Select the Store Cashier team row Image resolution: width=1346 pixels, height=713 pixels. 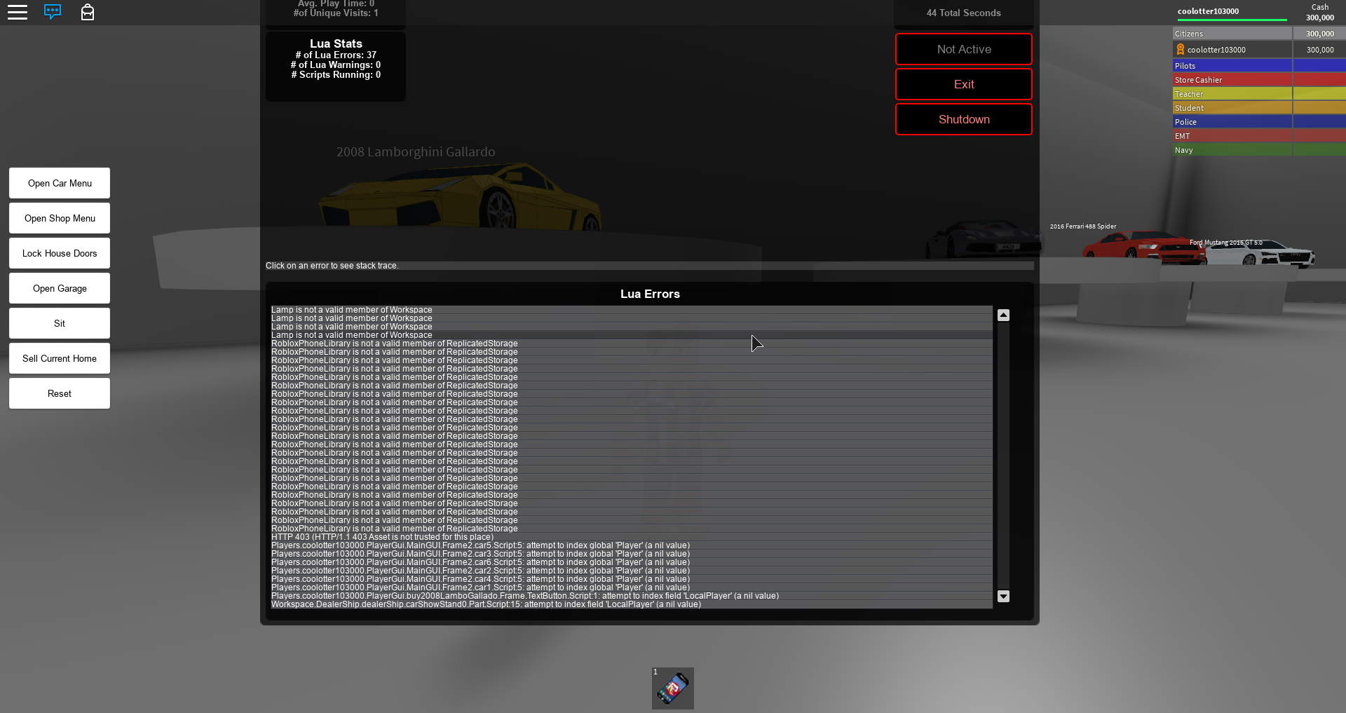[1259, 80]
